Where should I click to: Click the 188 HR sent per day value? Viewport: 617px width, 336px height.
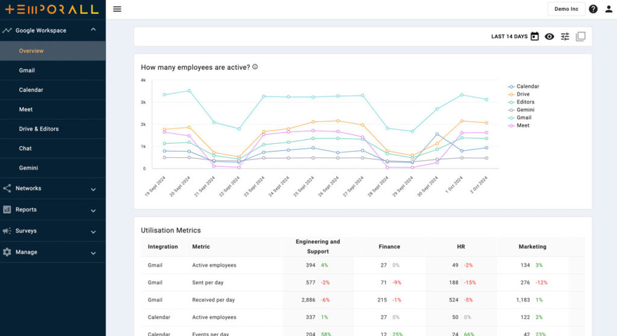[454, 282]
